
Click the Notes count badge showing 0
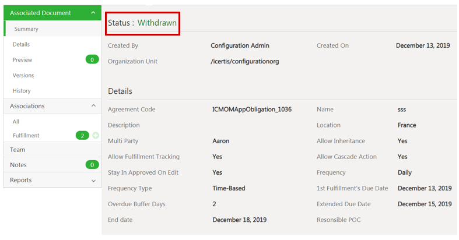coord(92,165)
